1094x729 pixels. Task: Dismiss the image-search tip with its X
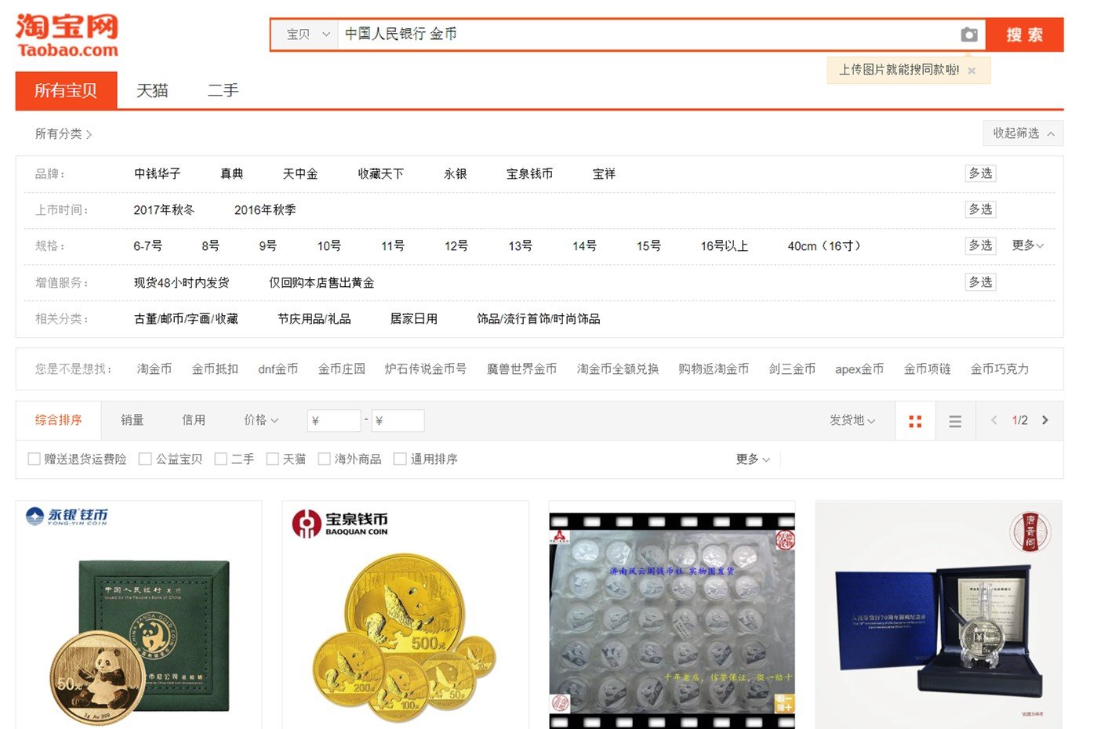[x=972, y=71]
